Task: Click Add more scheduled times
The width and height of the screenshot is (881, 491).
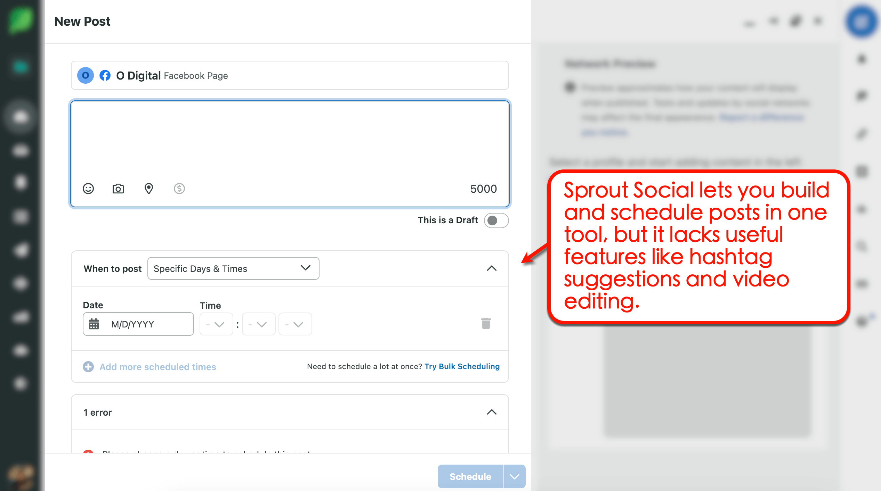Action: (157, 367)
